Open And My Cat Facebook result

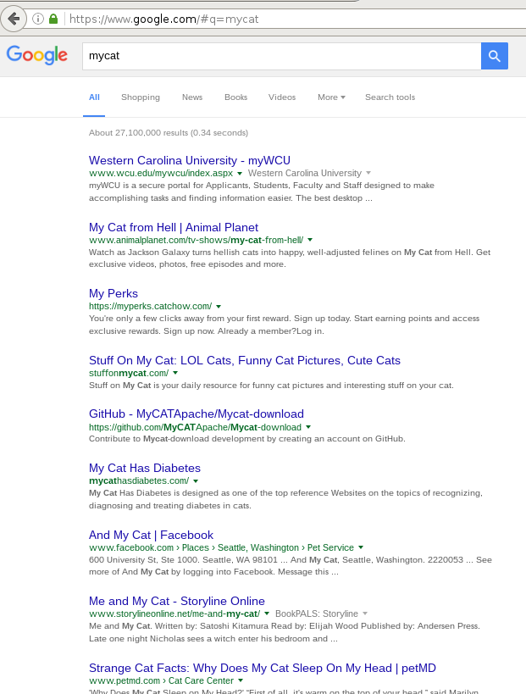point(151,535)
